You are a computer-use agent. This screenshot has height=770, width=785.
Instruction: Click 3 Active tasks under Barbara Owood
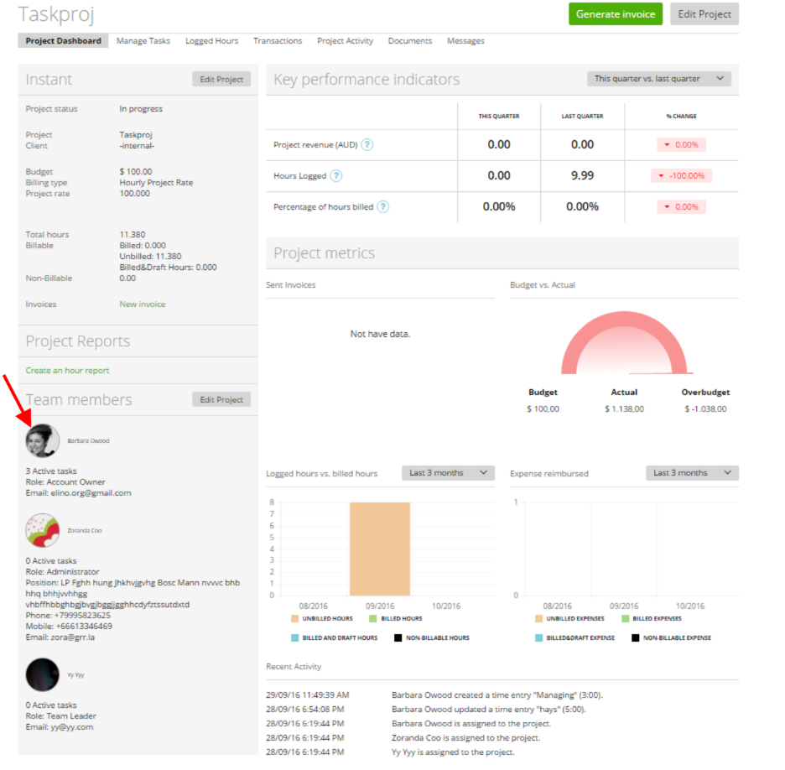point(51,471)
